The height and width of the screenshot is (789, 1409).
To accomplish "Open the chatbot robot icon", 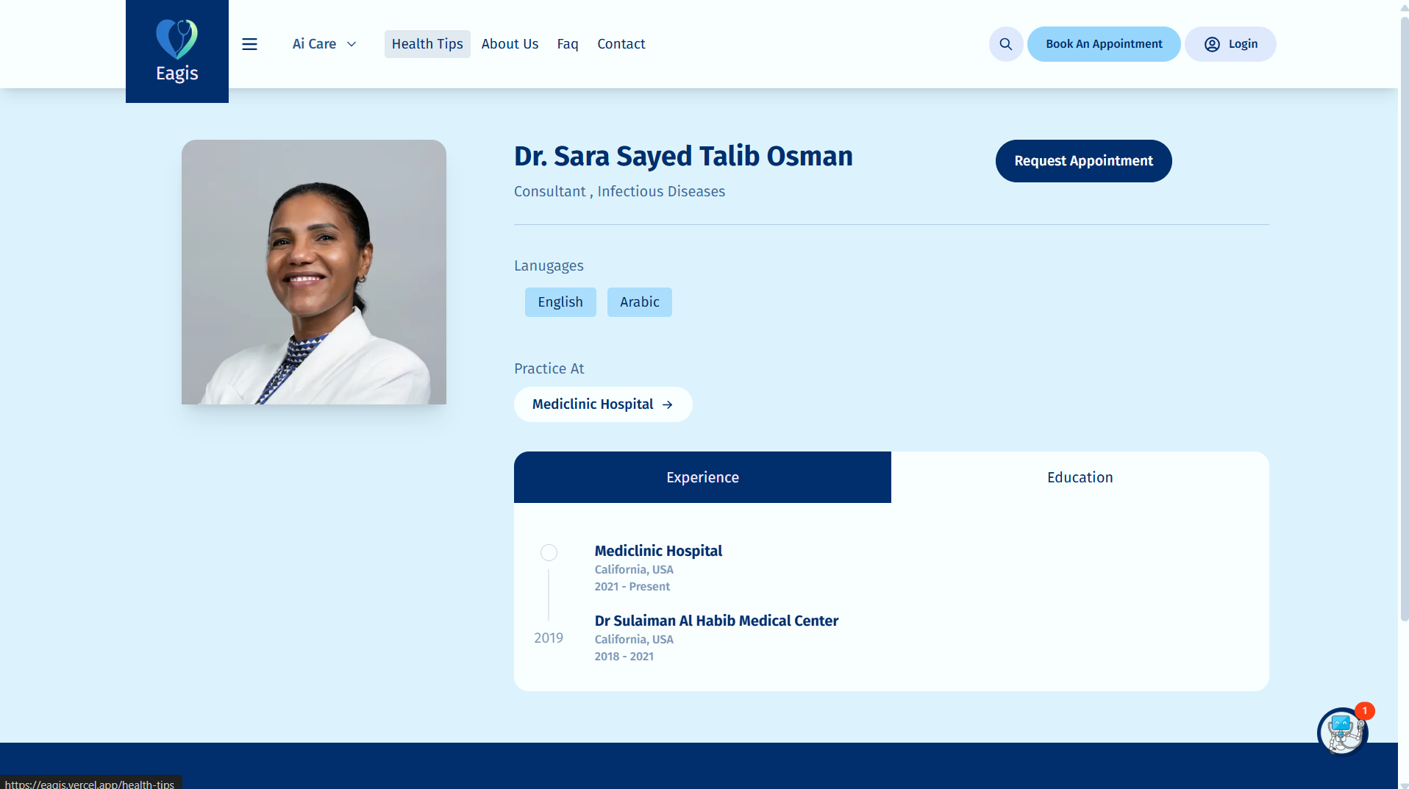I will pos(1341,732).
